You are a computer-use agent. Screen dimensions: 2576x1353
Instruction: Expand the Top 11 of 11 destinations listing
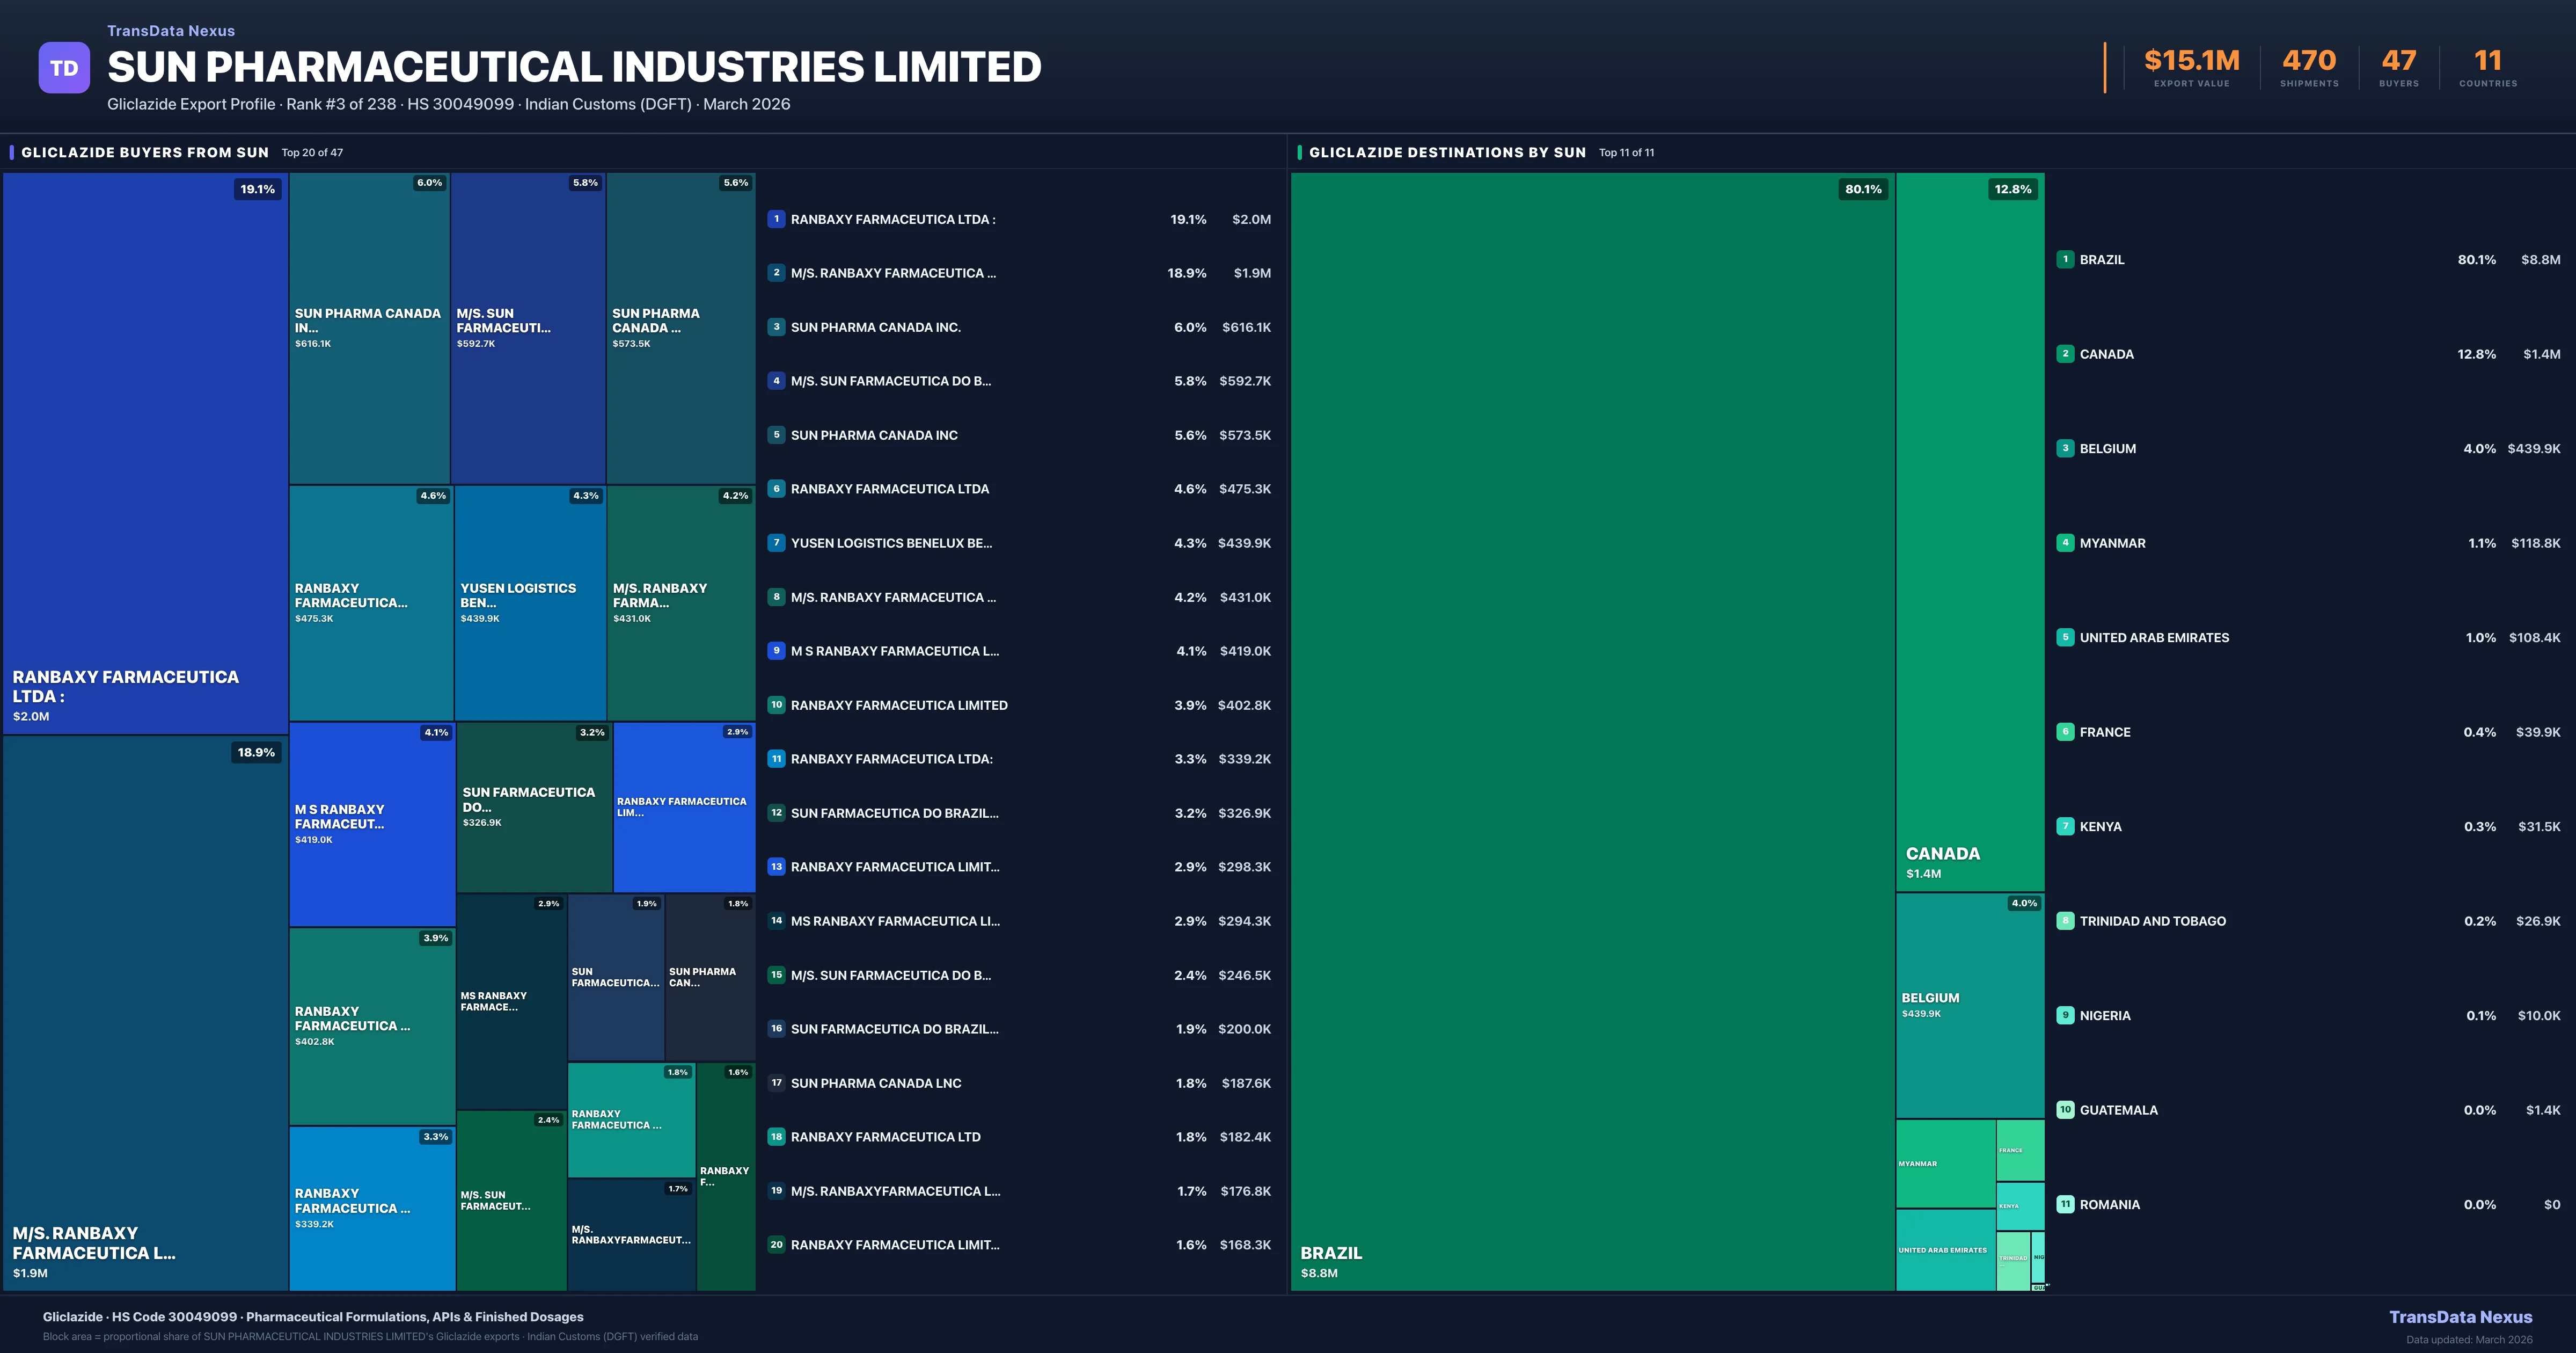[1625, 152]
